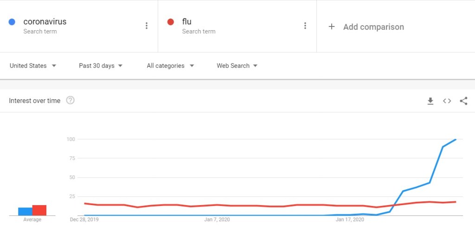Image resolution: width=475 pixels, height=232 pixels.
Task: Open the Web Search type dropdown
Action: click(237, 66)
